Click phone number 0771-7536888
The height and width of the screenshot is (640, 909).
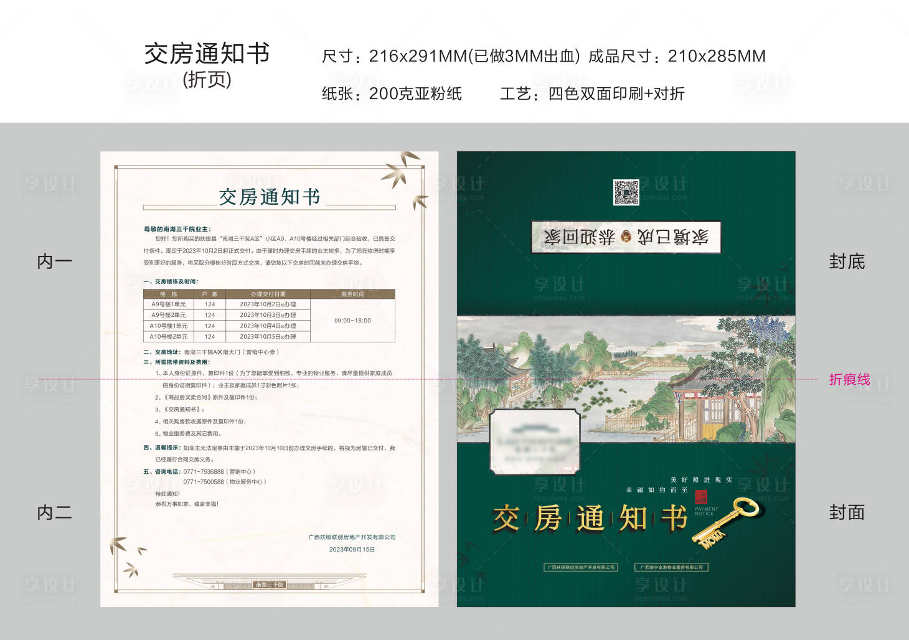[x=204, y=471]
